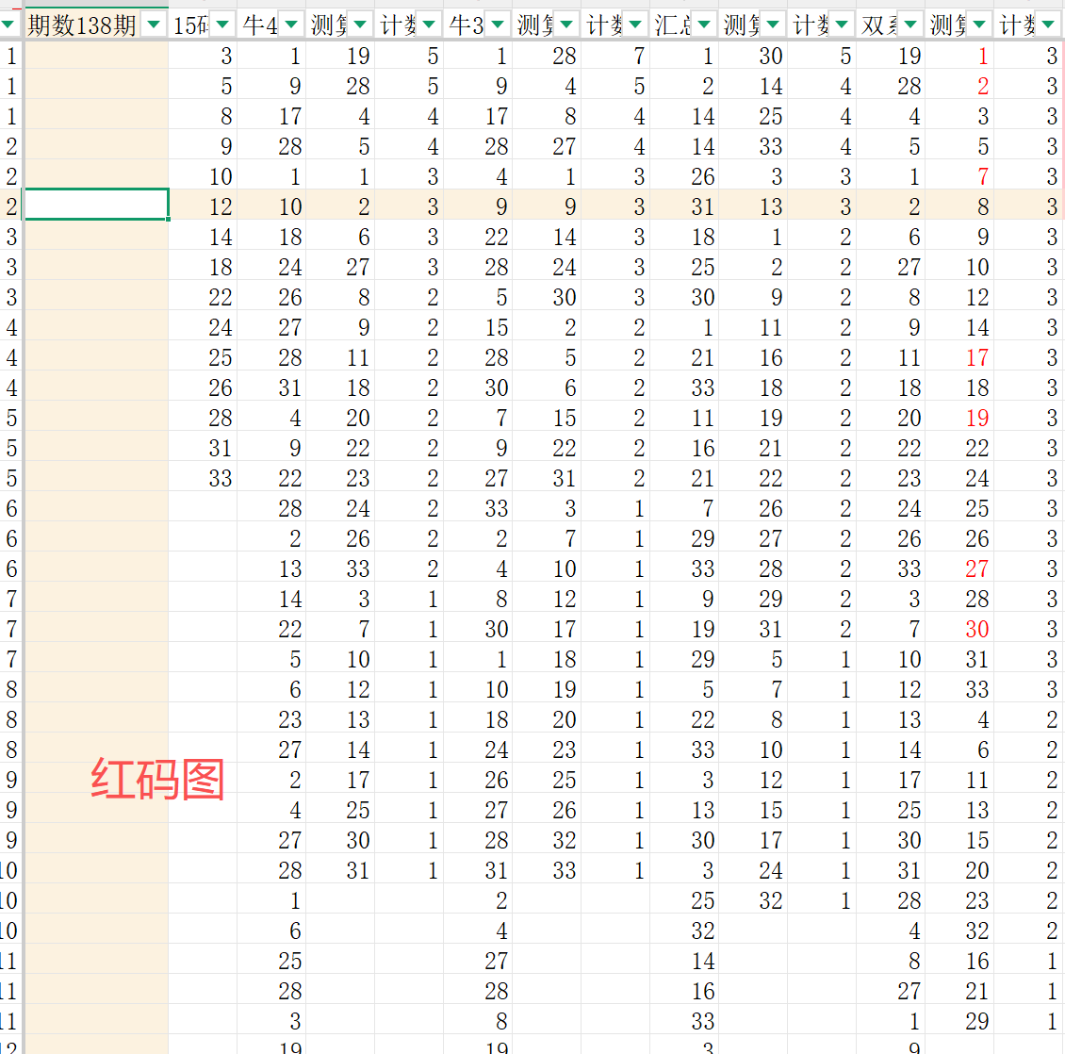This screenshot has width=1065, height=1054.
Task: Click the active empty cell outlined in green
Action: pyautogui.click(x=96, y=205)
